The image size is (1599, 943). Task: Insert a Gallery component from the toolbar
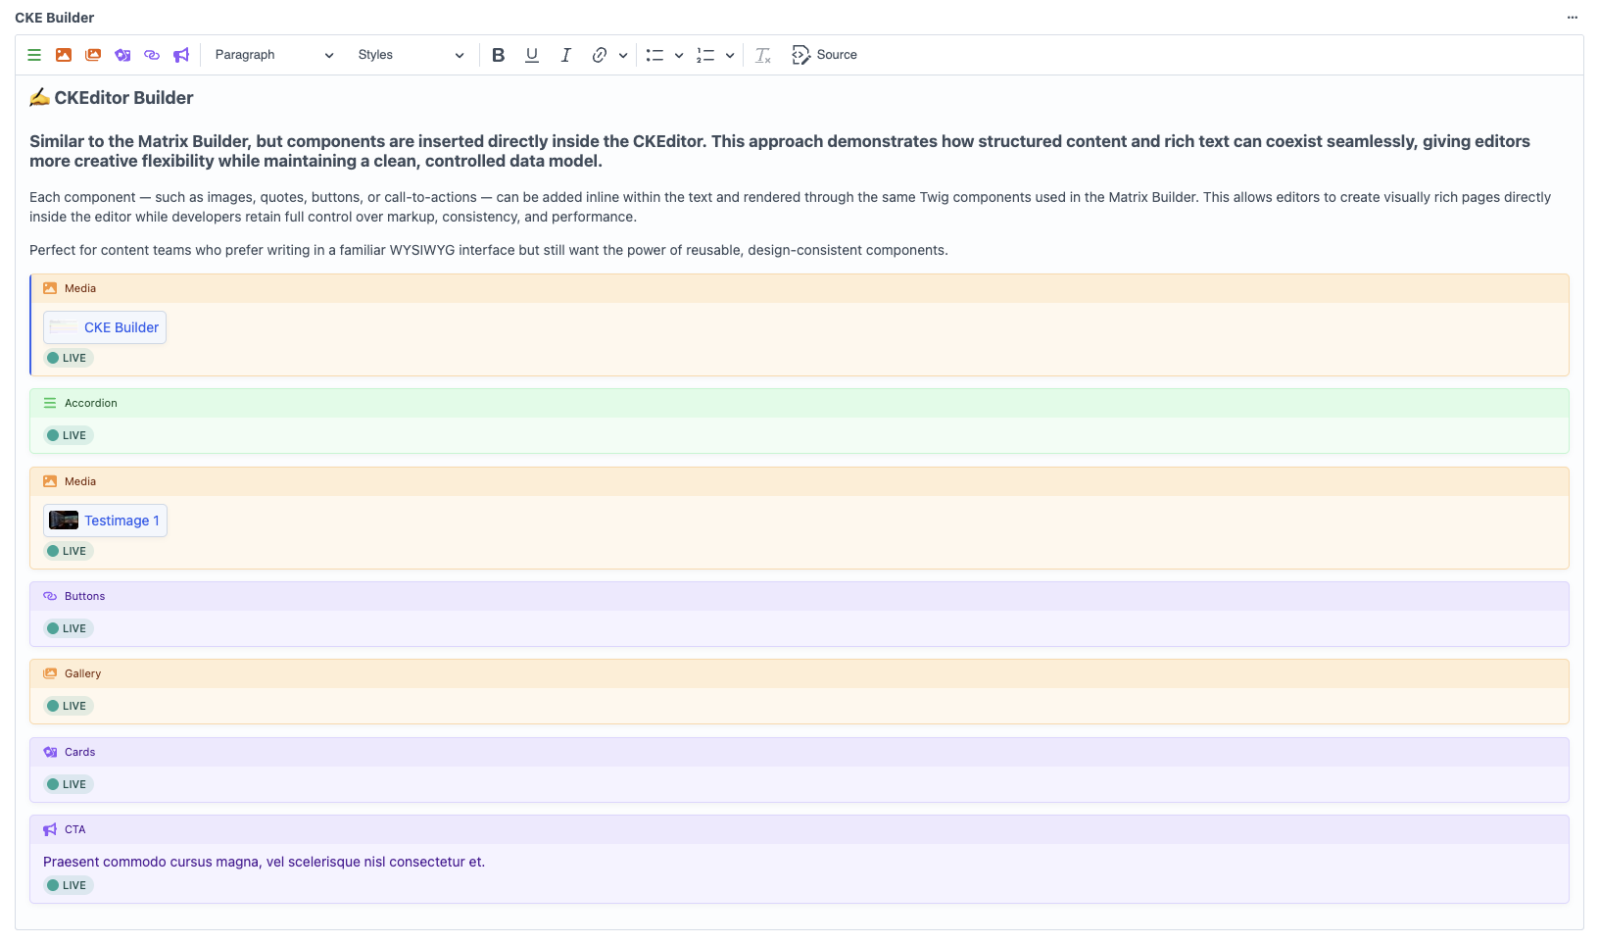(x=93, y=55)
